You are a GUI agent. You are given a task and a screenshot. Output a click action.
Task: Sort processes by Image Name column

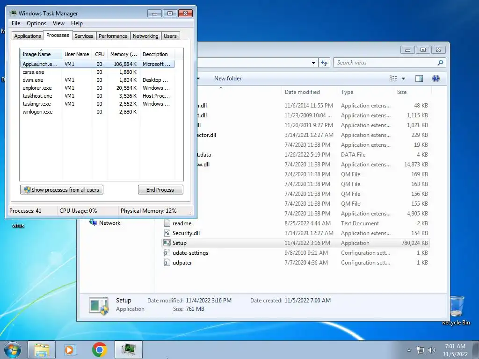[x=41, y=54]
